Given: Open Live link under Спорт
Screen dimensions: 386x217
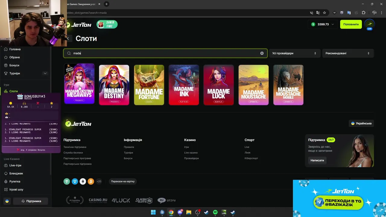Looking at the screenshot, I should pyautogui.click(x=247, y=147).
